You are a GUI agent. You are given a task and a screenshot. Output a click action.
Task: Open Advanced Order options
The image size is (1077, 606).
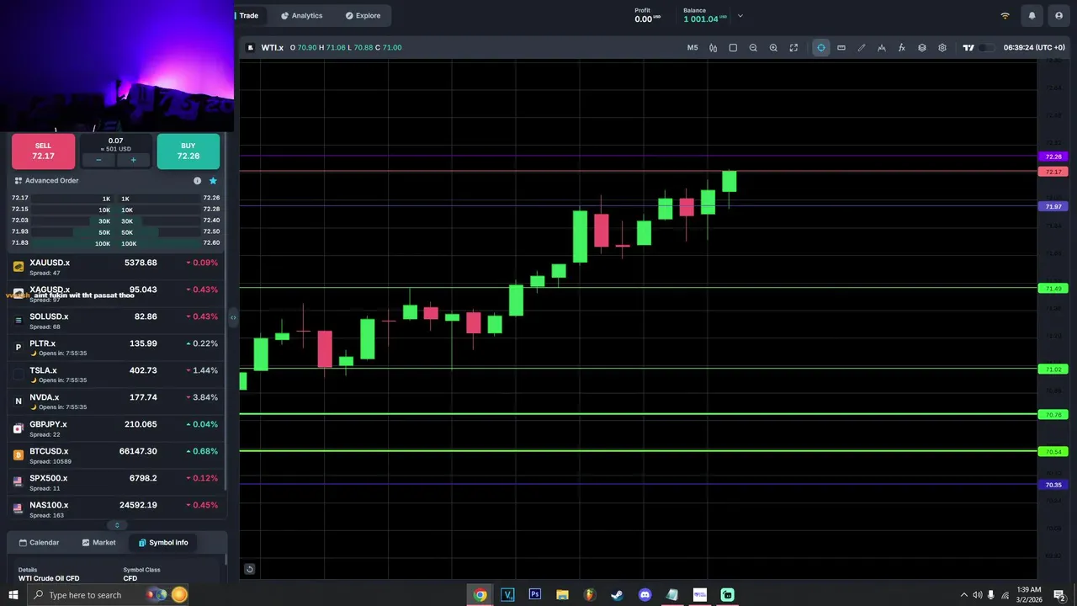(x=46, y=180)
